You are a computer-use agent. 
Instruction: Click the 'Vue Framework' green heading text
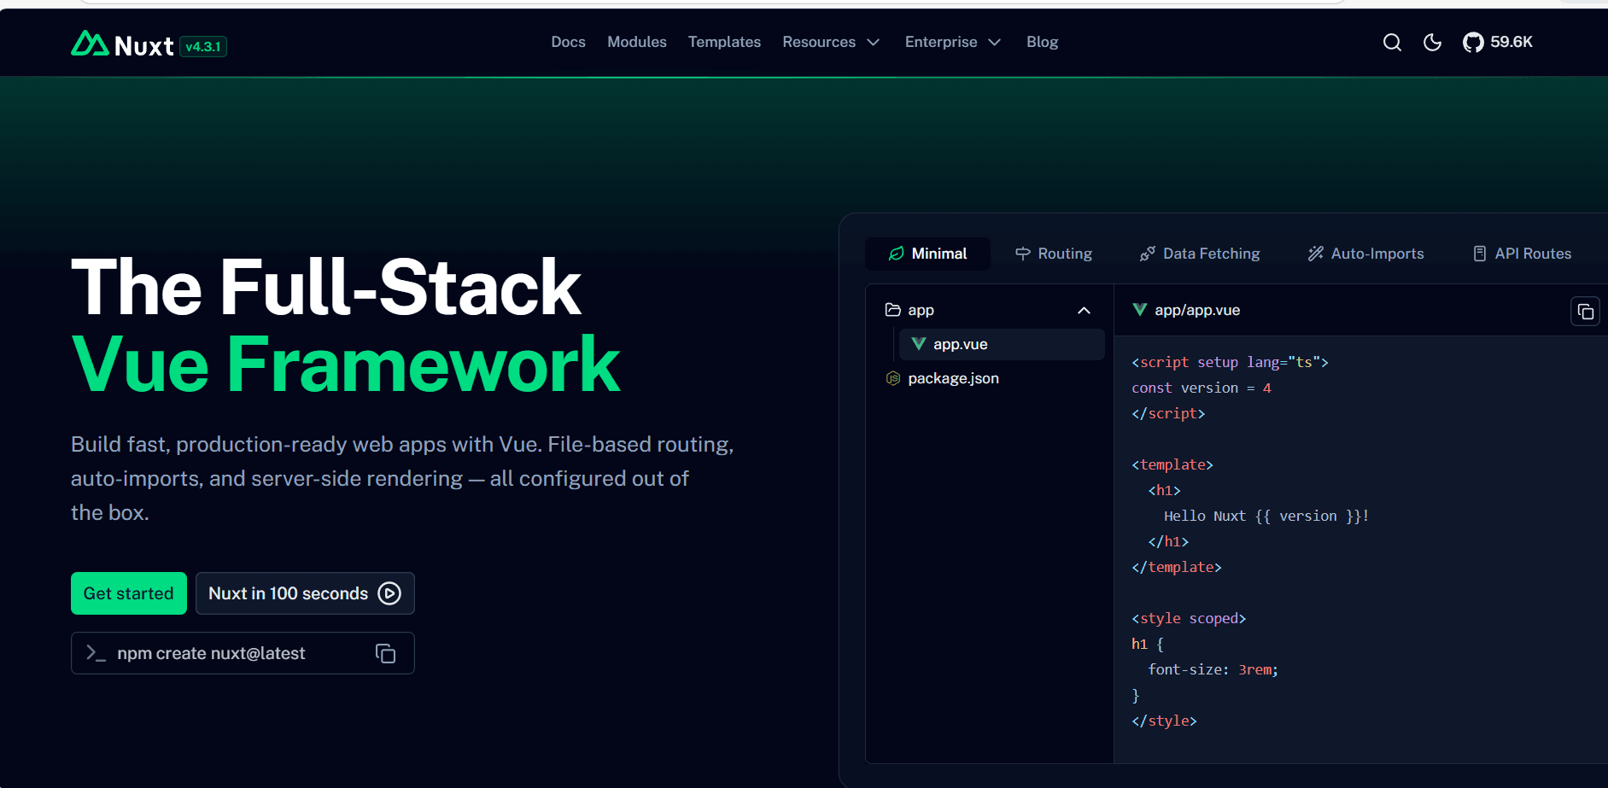346,365
